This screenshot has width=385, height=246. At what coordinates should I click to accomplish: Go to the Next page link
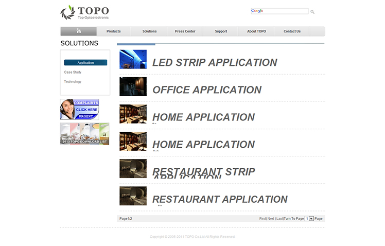[x=271, y=219]
